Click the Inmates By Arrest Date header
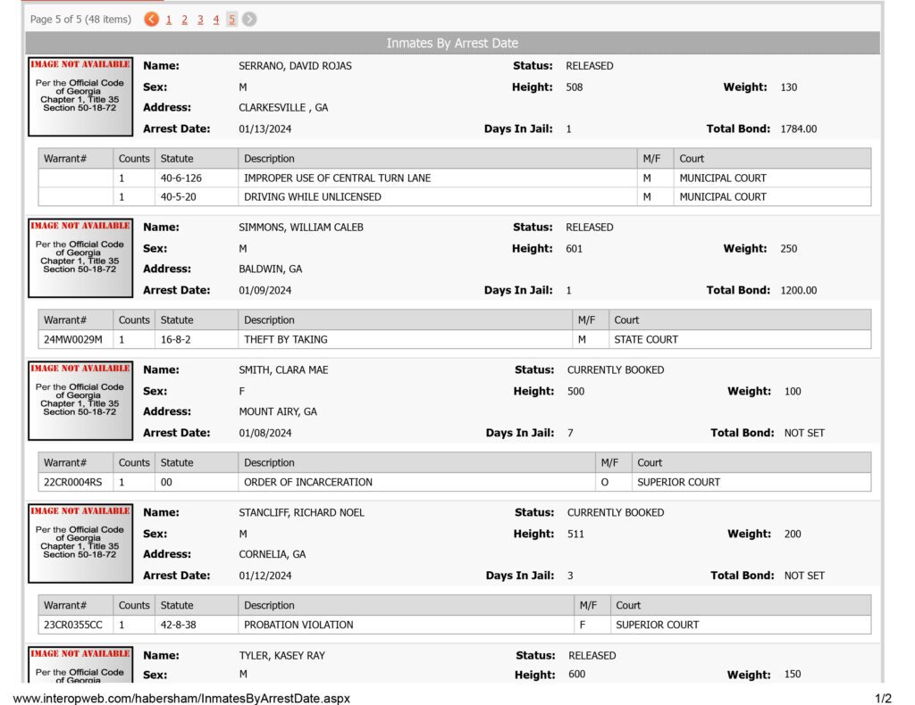This screenshot has width=915, height=705. point(452,43)
